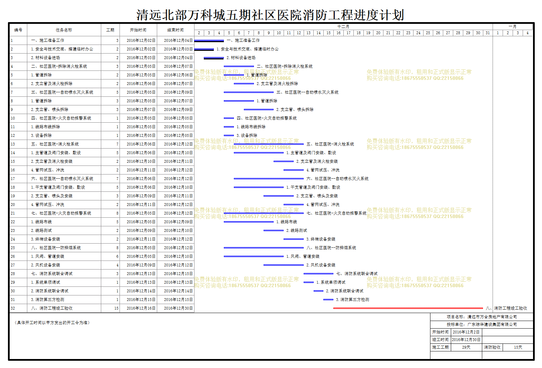Screen dimensions: 542x368
Task: Click day 4 under the 一月 header
Action: pos(527,33)
